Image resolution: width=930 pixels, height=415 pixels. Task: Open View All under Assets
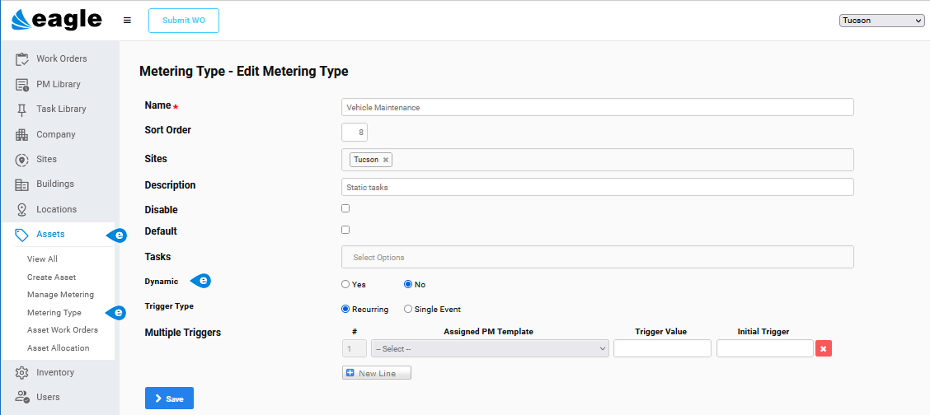coord(42,259)
